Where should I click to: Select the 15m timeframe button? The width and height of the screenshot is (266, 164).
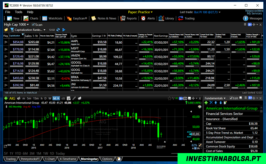coord(36,98)
